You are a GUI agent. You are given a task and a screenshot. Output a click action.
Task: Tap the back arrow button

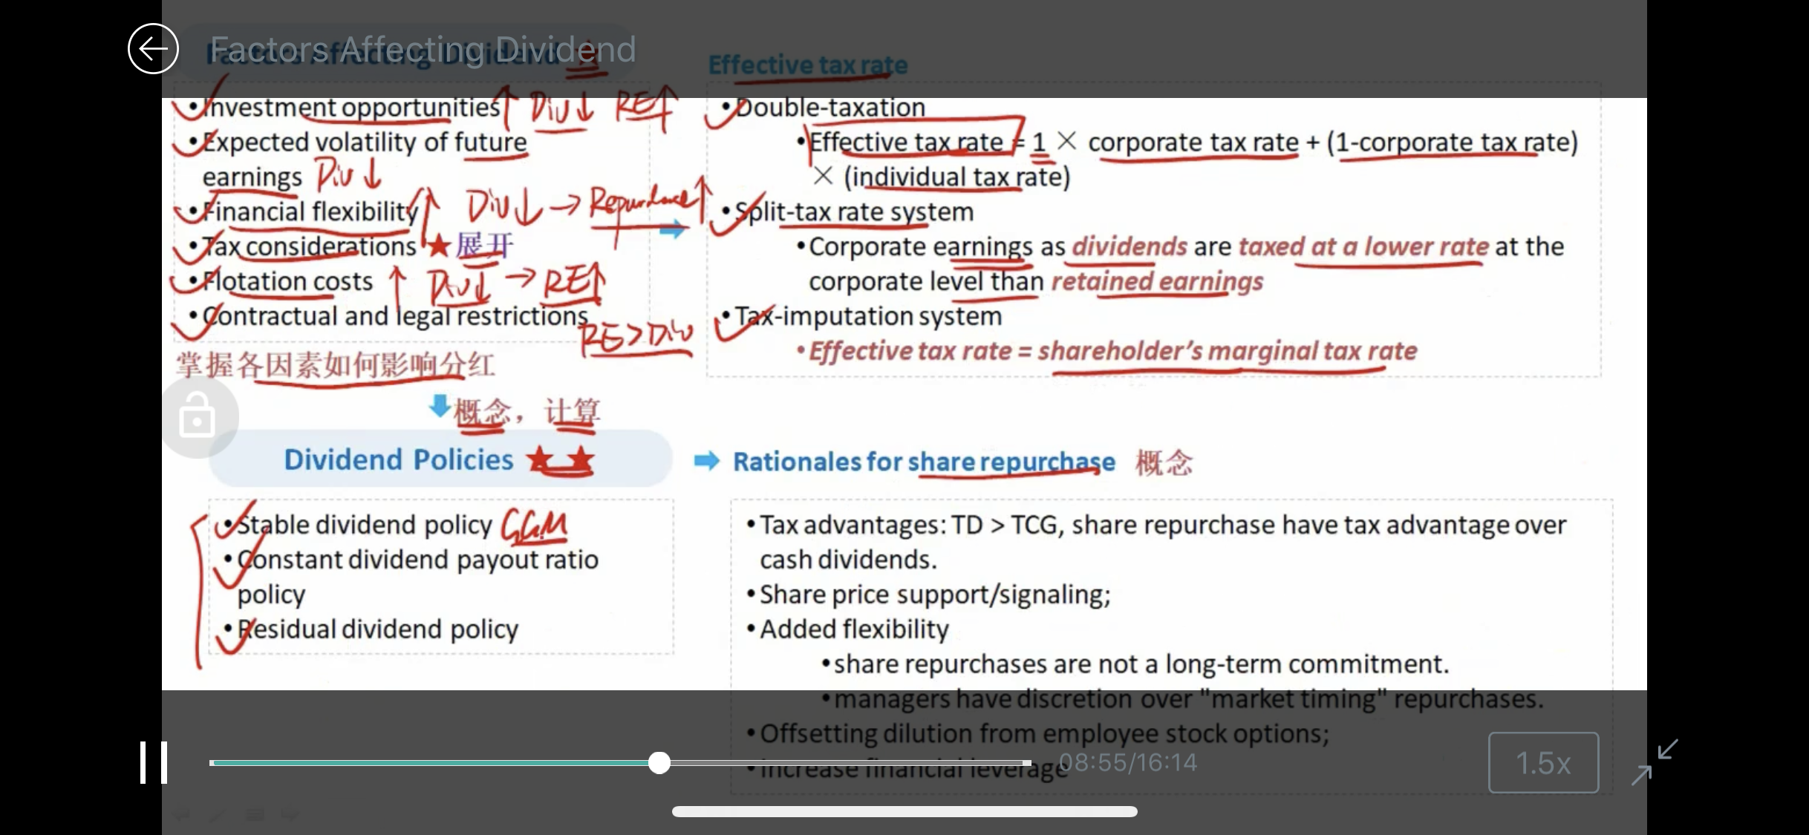pyautogui.click(x=153, y=49)
